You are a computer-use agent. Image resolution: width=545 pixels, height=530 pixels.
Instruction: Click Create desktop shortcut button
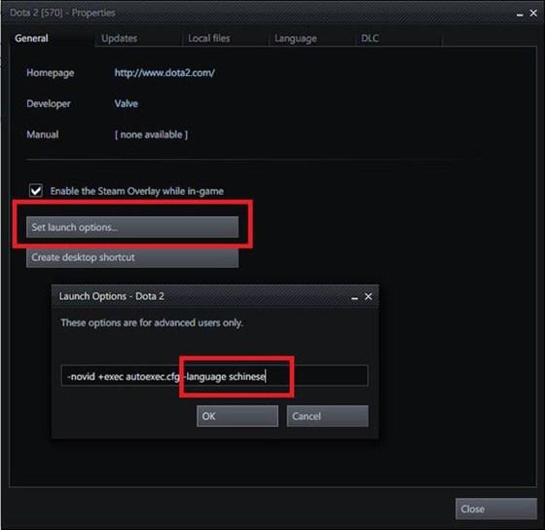tap(132, 257)
